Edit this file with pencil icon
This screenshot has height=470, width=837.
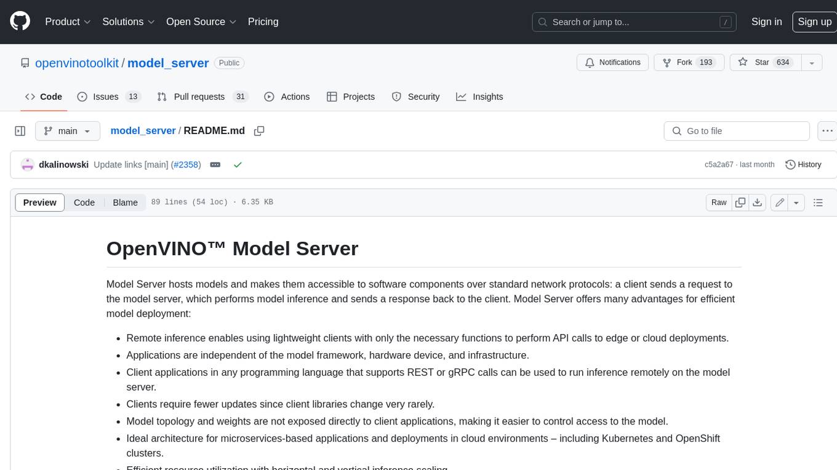780,202
